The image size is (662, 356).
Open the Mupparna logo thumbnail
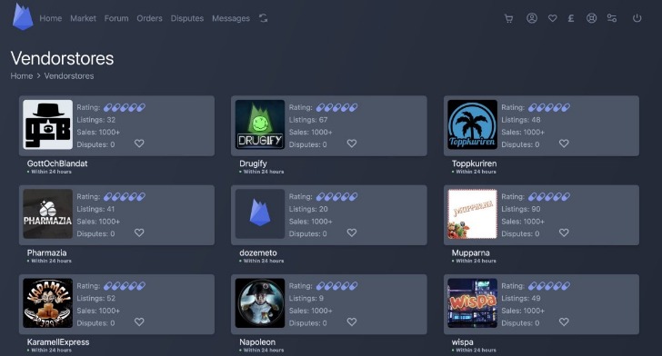(x=473, y=213)
